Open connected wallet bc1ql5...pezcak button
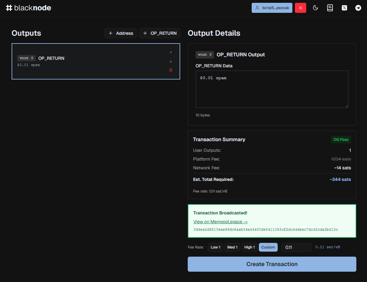 tap(272, 8)
